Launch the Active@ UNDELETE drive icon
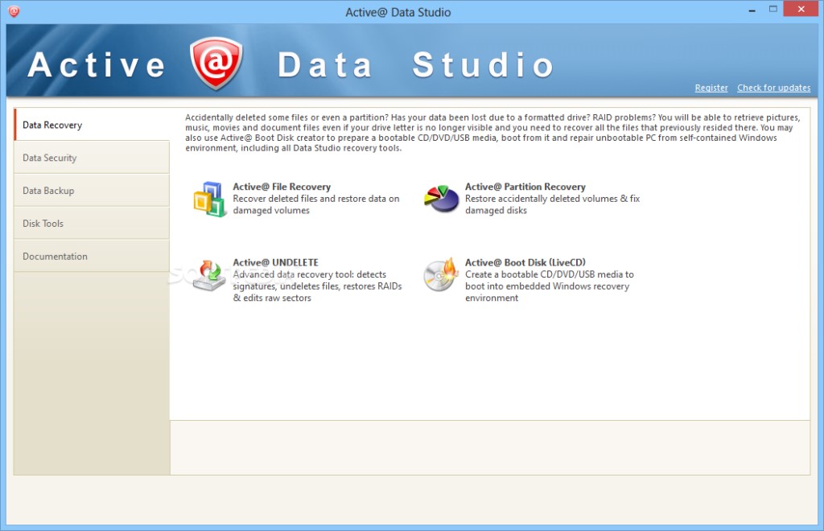 pos(209,274)
